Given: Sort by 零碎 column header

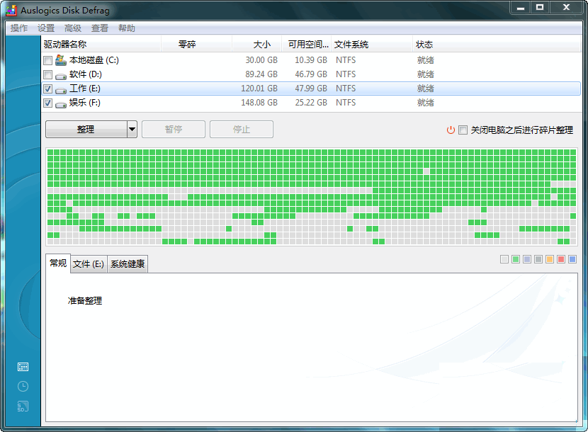Looking at the screenshot, I should coord(196,44).
